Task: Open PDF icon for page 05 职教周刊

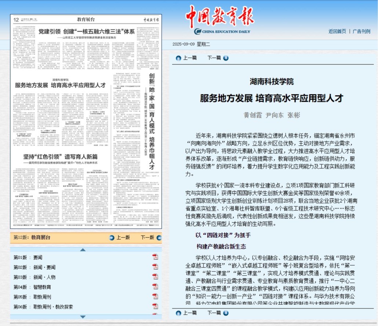Action: [155, 297]
